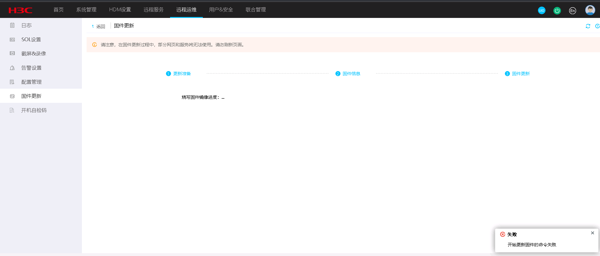Click the 固件更新 chip icon in sidebar
This screenshot has width=600, height=256.
[x=12, y=96]
